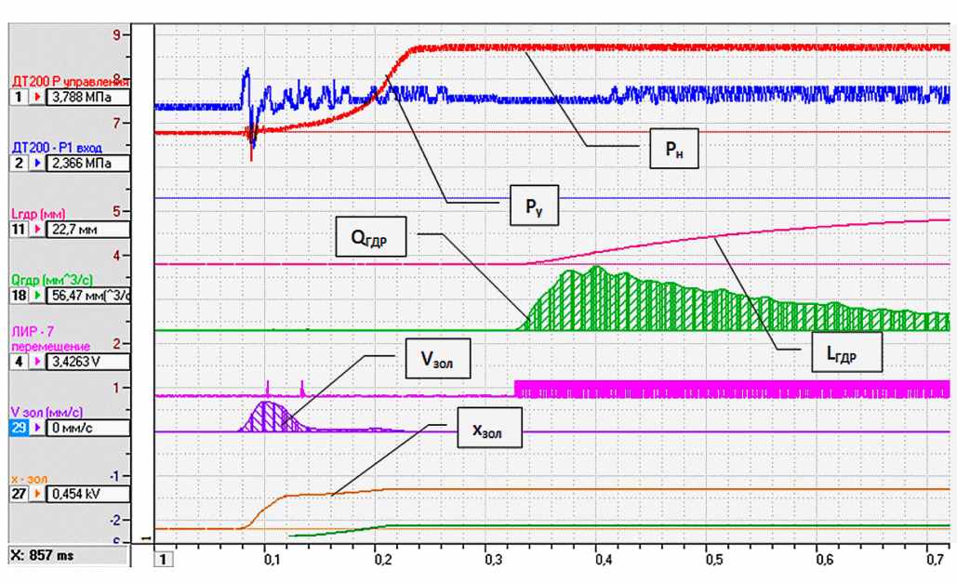The image size is (957, 583).
Task: Click the red arrow beside channel 1
Action: point(39,96)
